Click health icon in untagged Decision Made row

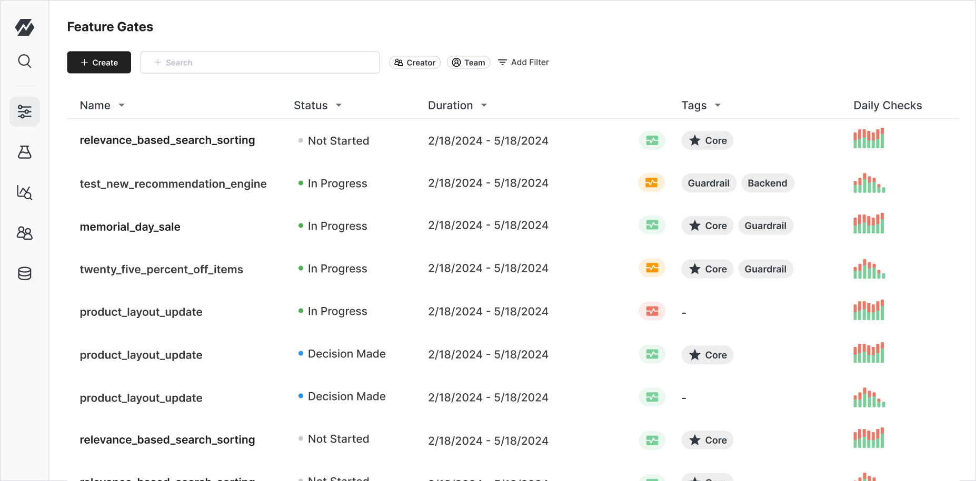coord(652,397)
